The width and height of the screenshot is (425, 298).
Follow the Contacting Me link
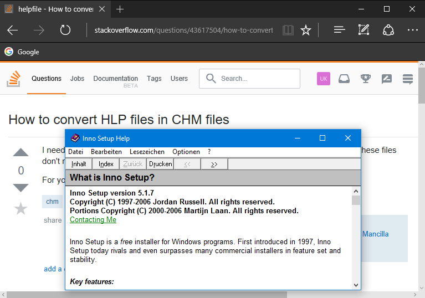(x=93, y=220)
